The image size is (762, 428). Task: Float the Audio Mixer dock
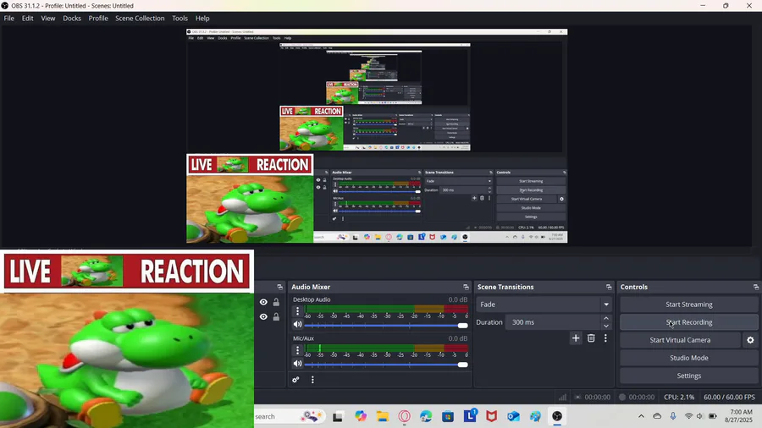click(466, 287)
